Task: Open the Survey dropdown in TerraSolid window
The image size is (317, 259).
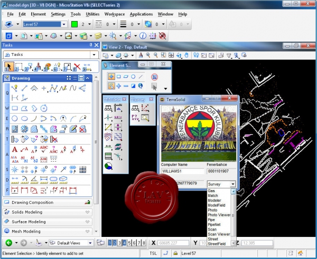Action: coord(232,184)
